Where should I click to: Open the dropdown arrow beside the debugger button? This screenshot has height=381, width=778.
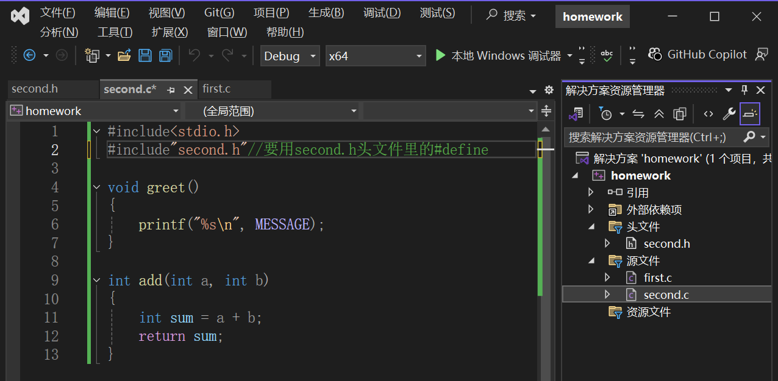coord(569,56)
